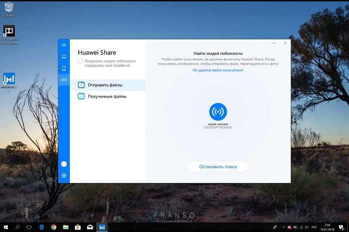
Task: Click the 'Huawei Share' heading text
Action: 97,53
